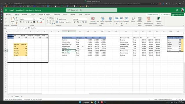Screen dimensions: 185x104
Task: Toggle middle vertical alignment
Action: 50,18
